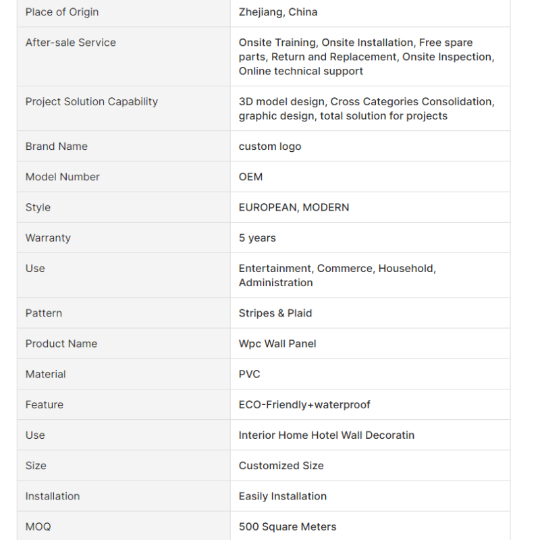Viewport: 540px width, 540px height.
Task: Click the 'Project Solution Capability' label
Action: (92, 102)
